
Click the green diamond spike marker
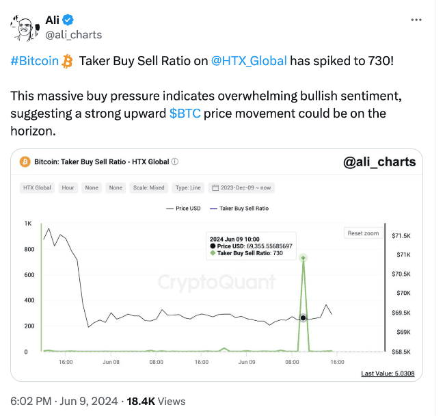303,258
